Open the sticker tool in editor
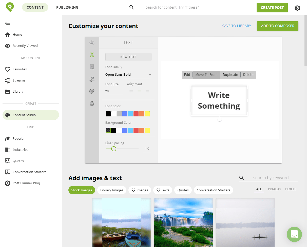This screenshot has height=247, width=307. 92,91
